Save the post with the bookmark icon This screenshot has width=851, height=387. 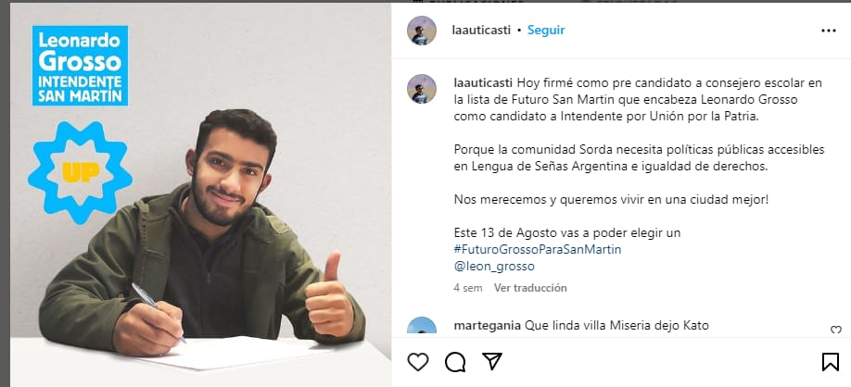[830, 361]
